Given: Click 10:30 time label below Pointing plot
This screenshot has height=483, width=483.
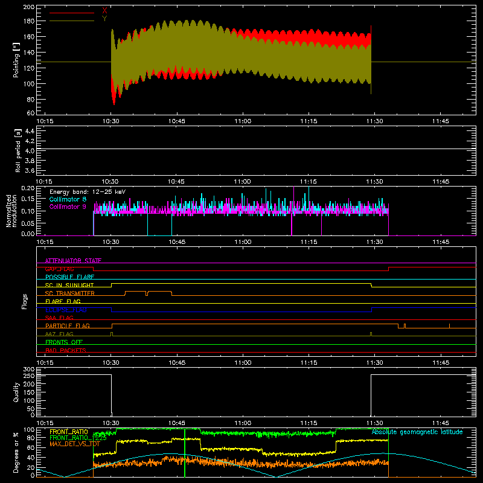Looking at the screenshot, I should point(111,121).
